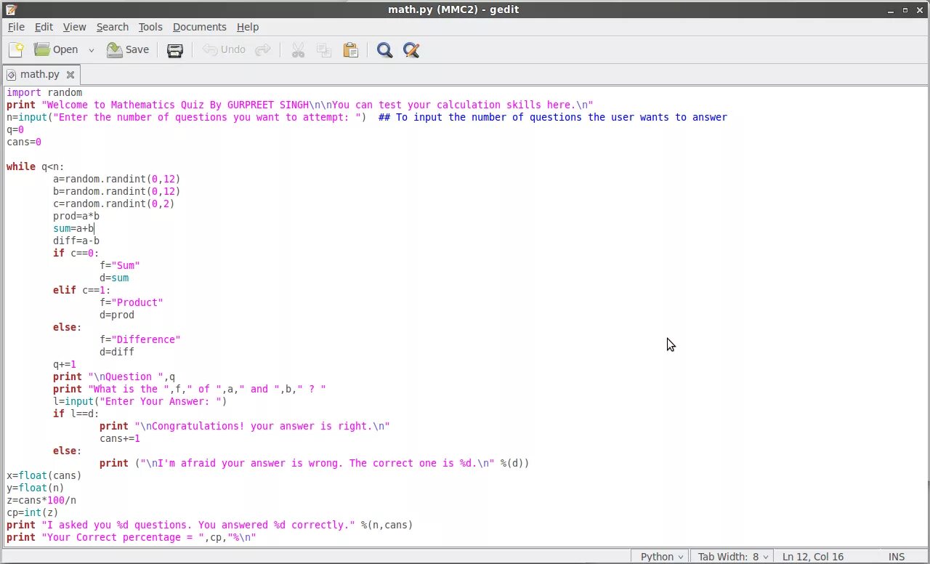Click the "elif c==1:" line

81,290
